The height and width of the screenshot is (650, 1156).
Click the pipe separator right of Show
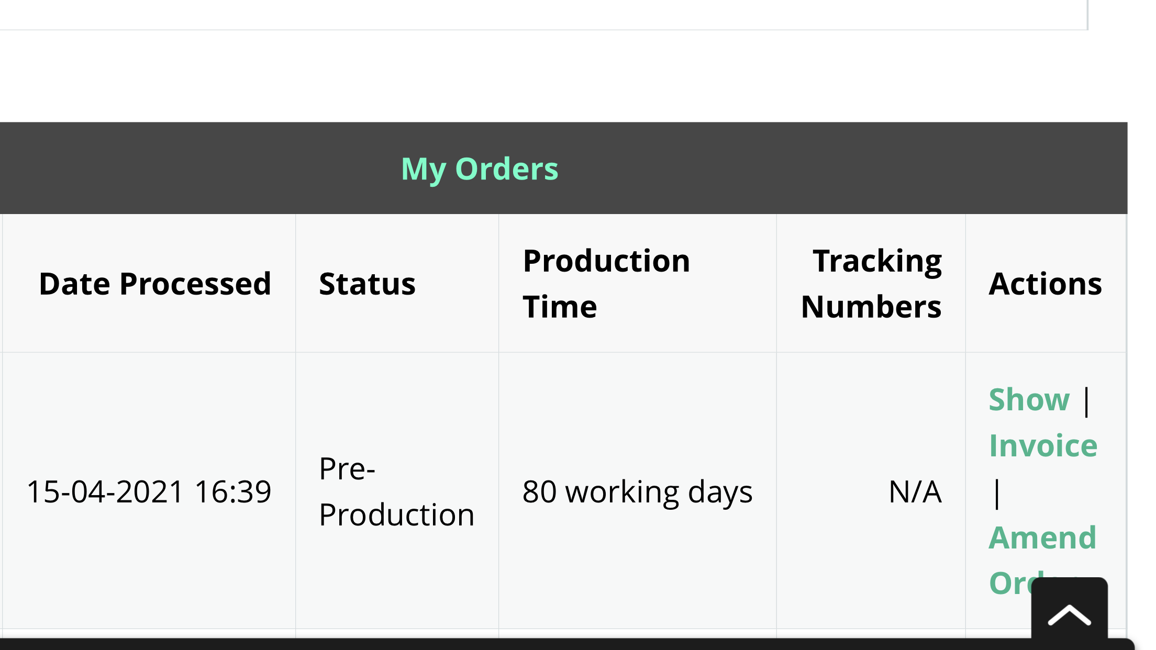(x=1087, y=401)
